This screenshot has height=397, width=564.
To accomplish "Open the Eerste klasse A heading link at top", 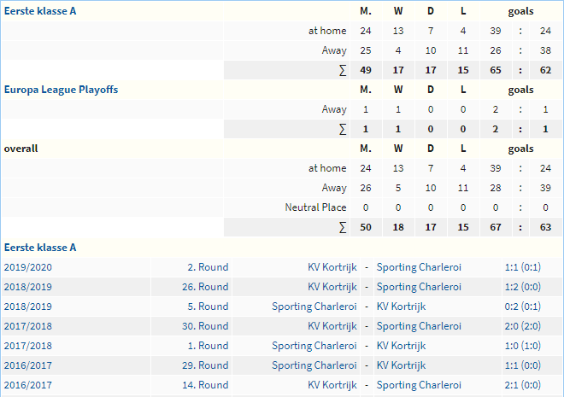I will click(x=40, y=11).
